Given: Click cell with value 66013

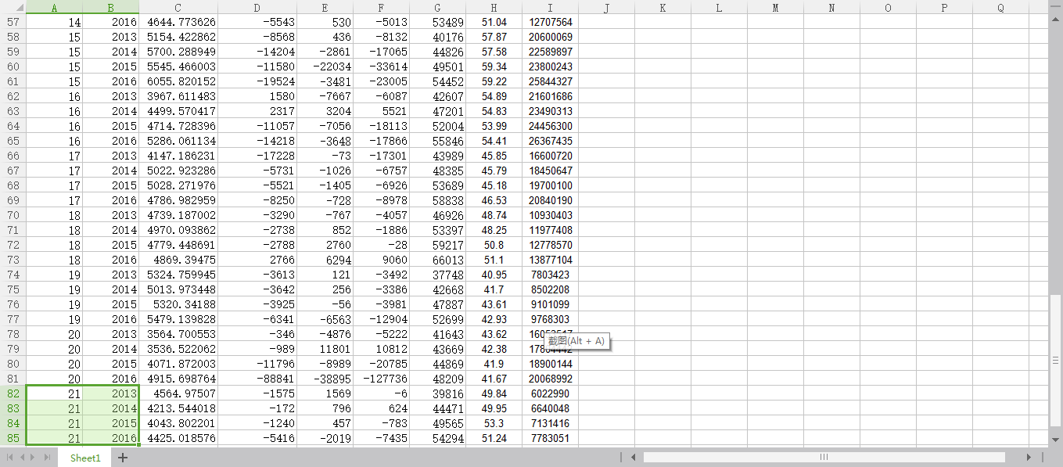Looking at the screenshot, I should [437, 260].
